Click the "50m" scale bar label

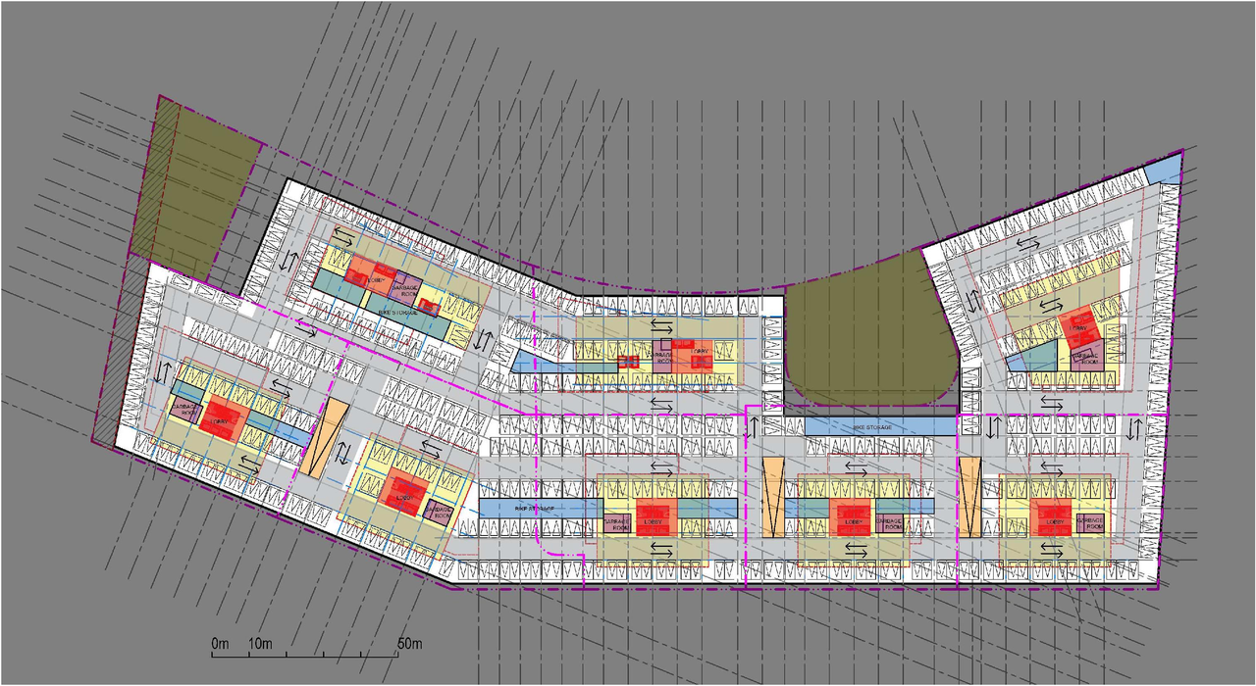[409, 644]
